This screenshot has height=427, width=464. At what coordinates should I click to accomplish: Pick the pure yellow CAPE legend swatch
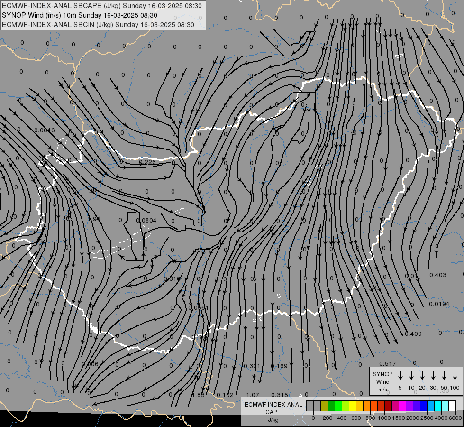click(353, 406)
